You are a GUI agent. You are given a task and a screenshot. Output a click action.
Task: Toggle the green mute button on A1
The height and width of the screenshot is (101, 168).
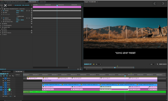tap(9, 90)
